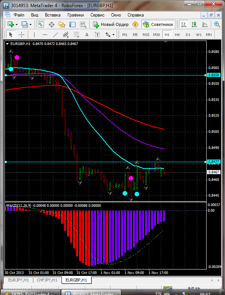Switch to M1 timeframe
This screenshot has width=225, height=295.
[125, 35]
